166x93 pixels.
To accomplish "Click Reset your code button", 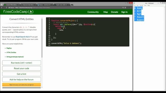I will click(22, 68).
